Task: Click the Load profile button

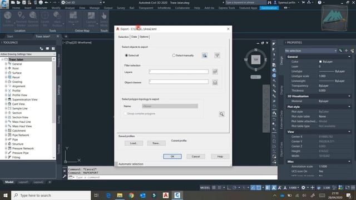Action: [x=133, y=143]
